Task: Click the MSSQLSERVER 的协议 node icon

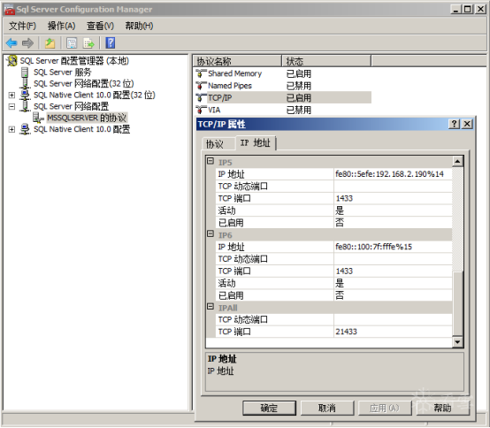Action: coord(38,118)
